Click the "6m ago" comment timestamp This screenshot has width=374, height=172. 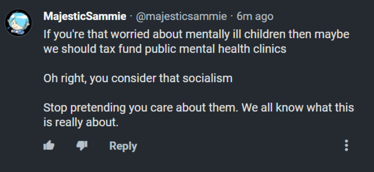[255, 16]
